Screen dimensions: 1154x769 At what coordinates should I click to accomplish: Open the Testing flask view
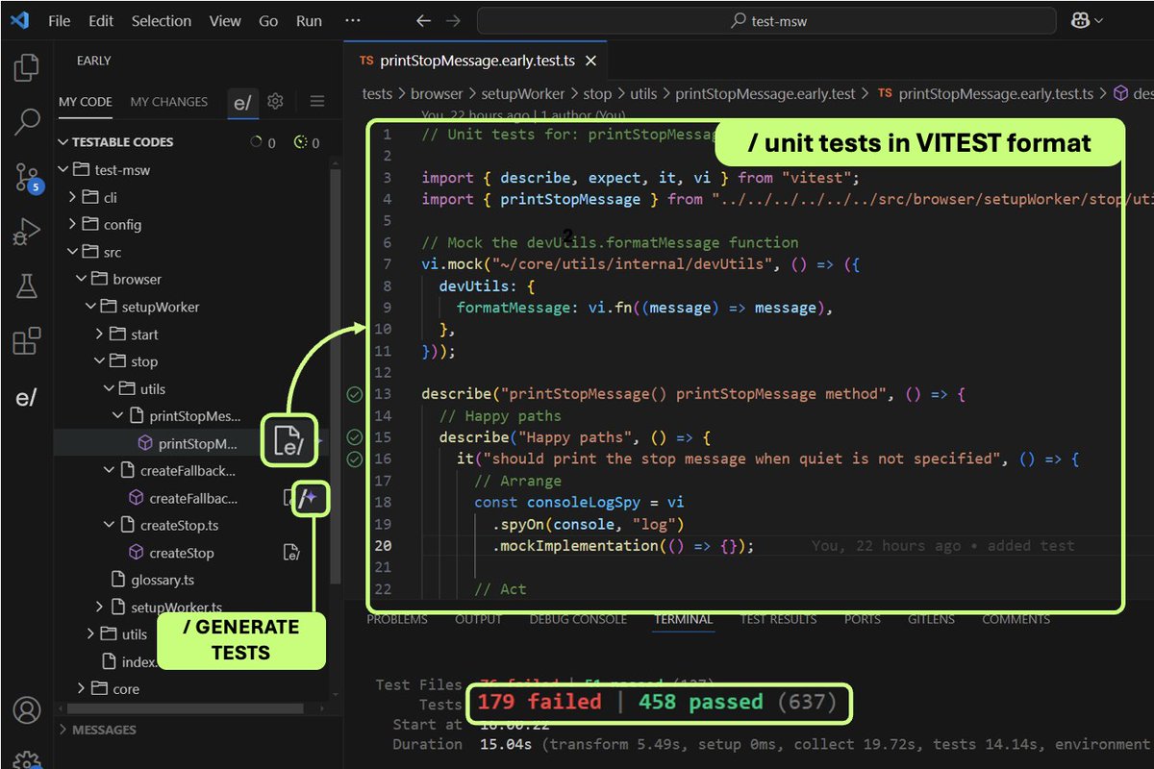tap(27, 286)
